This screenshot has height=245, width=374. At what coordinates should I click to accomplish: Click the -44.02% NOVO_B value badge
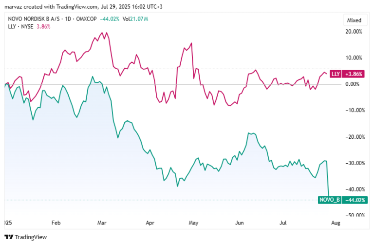point(355,200)
